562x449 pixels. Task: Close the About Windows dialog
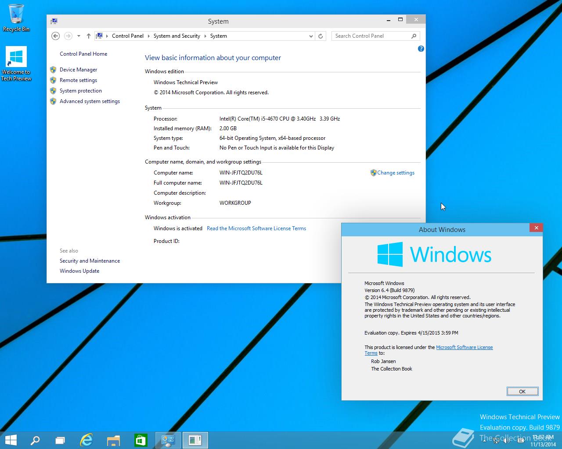click(x=535, y=228)
